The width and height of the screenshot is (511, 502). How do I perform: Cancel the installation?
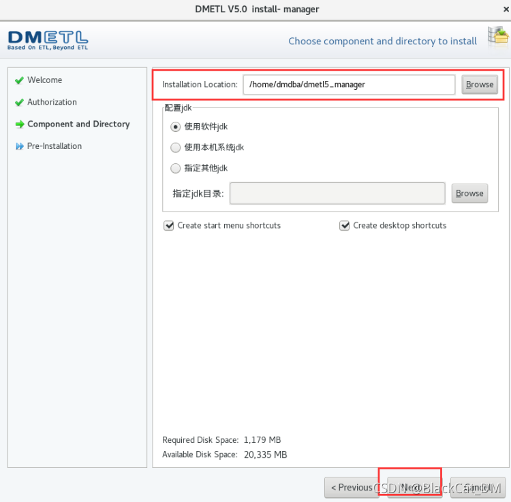(478, 487)
